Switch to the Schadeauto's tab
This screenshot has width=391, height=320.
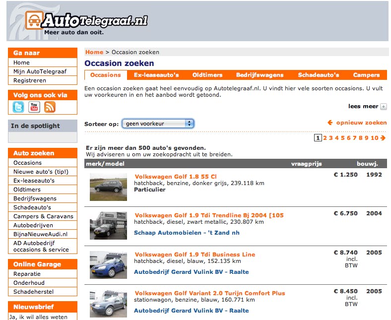(x=319, y=75)
